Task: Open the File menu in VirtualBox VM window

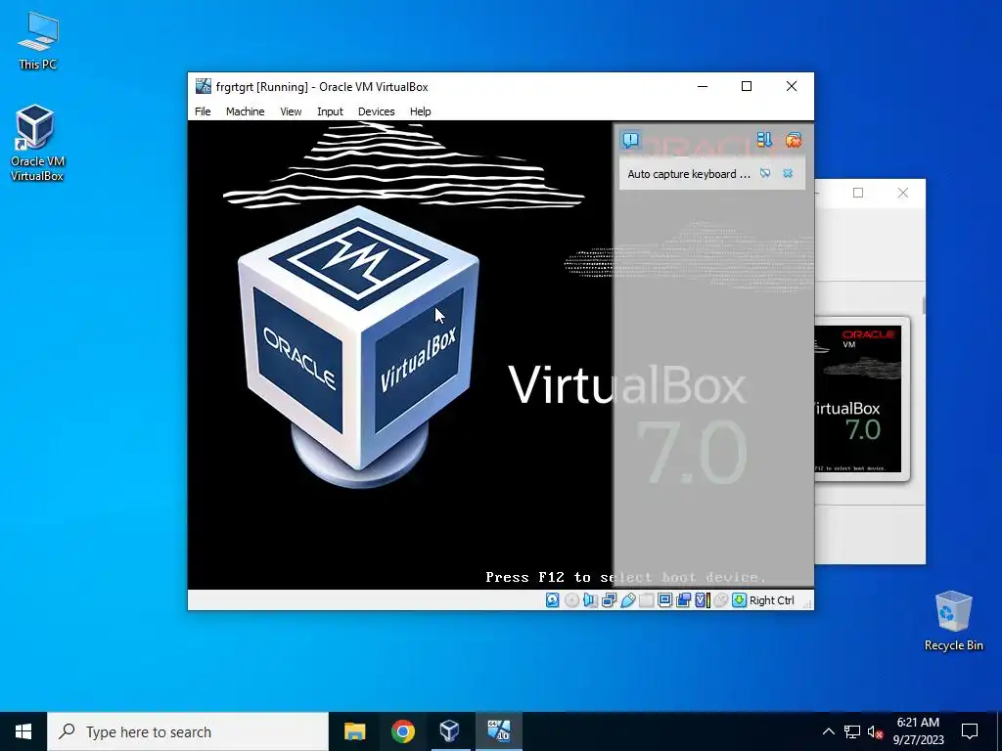Action: tap(203, 111)
